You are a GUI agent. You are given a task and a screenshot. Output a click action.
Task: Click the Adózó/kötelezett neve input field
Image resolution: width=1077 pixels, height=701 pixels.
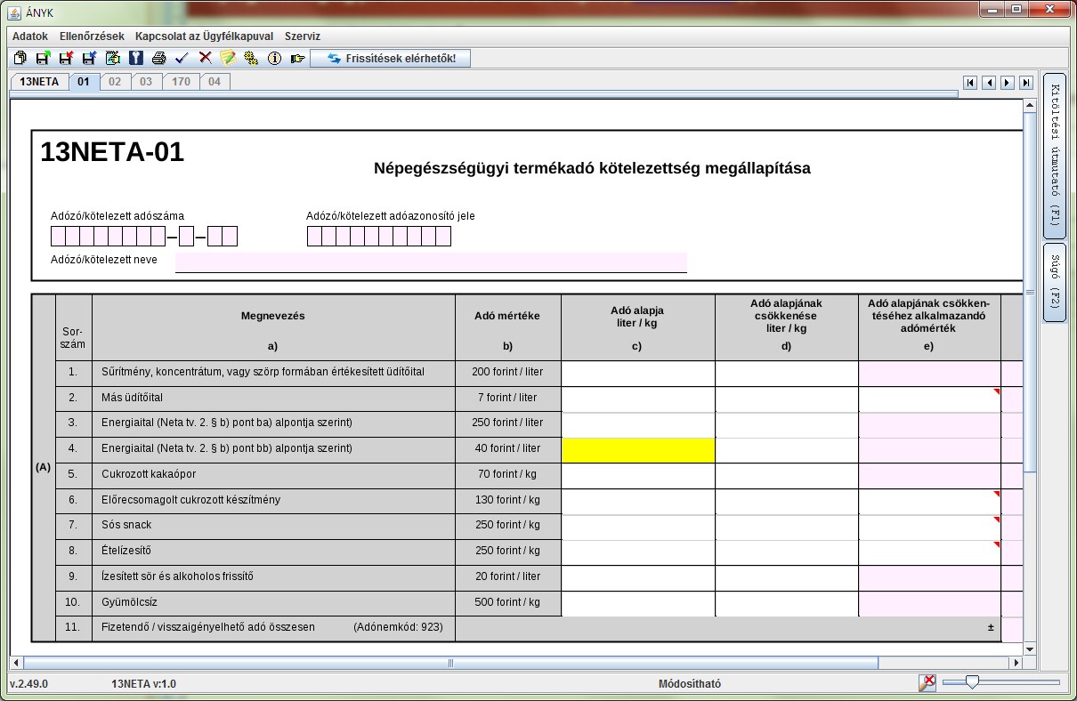431,262
